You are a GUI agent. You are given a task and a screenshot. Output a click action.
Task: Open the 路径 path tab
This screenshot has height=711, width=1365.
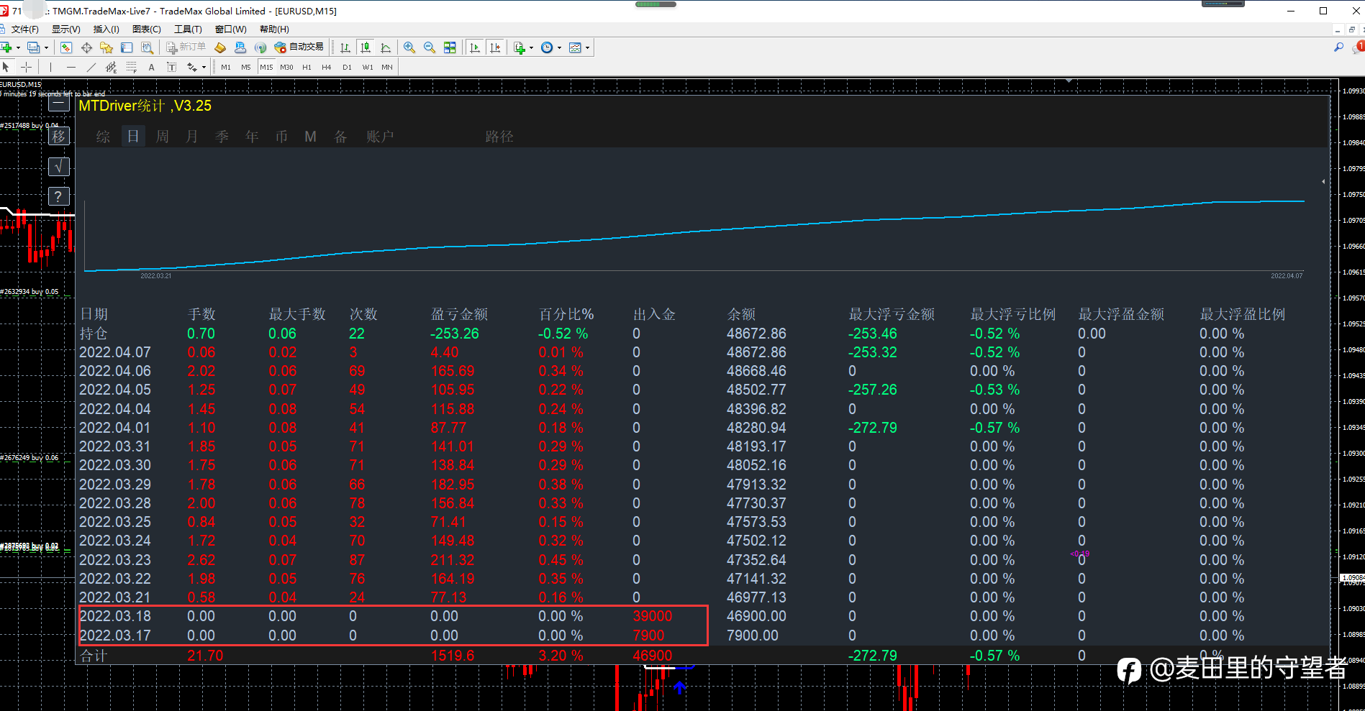click(499, 137)
